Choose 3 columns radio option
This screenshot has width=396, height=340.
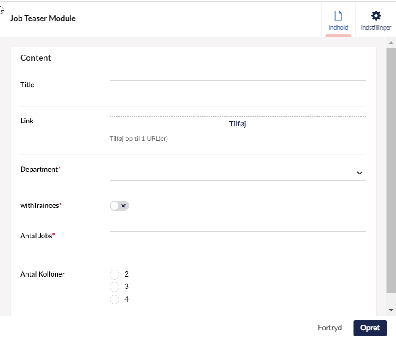pyautogui.click(x=115, y=287)
